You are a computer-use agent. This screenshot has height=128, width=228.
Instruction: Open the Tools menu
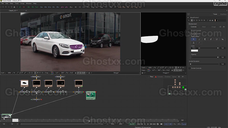coord(17,3)
